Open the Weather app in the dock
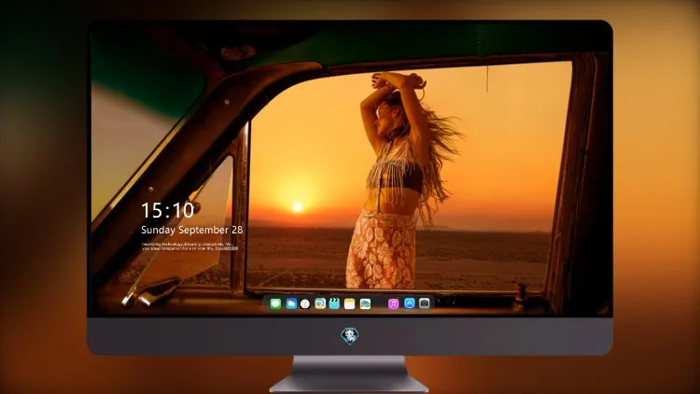This screenshot has width=700, height=394. click(290, 303)
